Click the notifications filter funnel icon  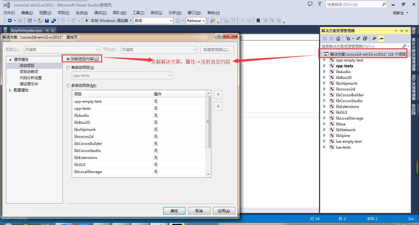coord(320,4)
